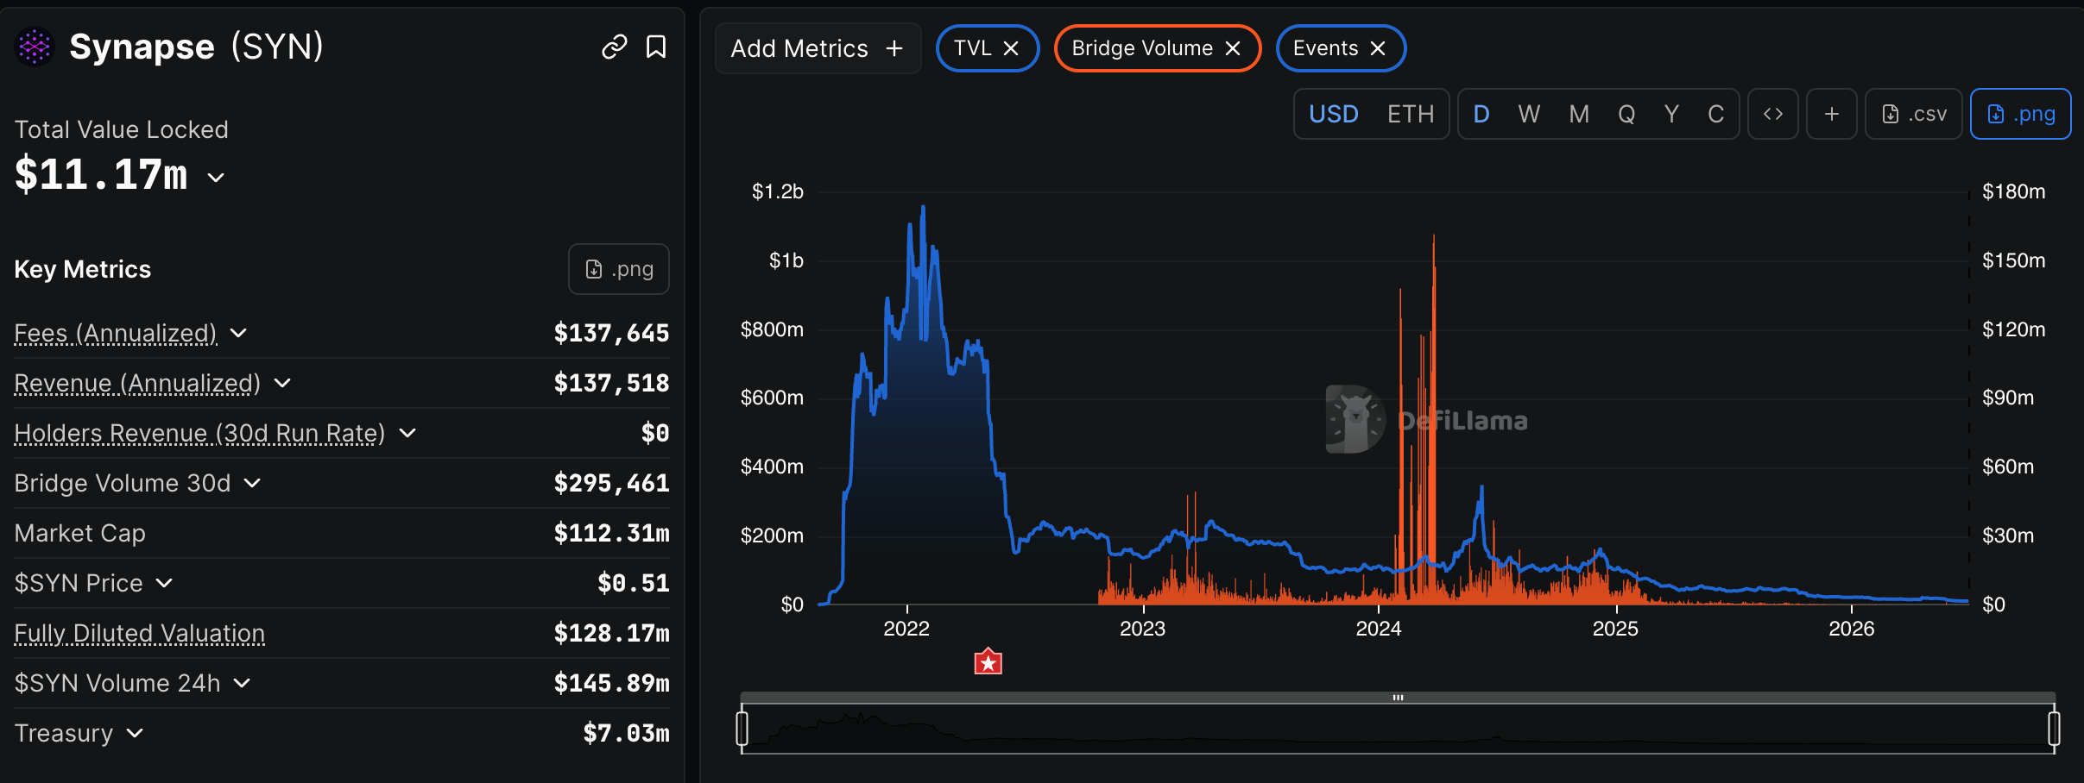Click the $SYN Price value $0.51
The height and width of the screenshot is (783, 2084).
click(x=634, y=583)
